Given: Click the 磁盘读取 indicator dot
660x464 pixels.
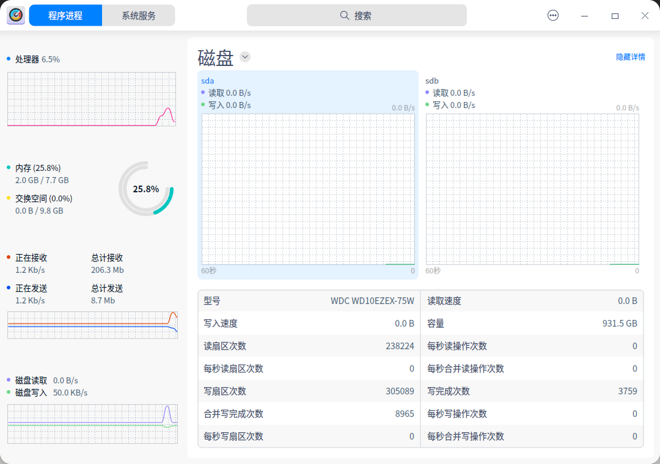Looking at the screenshot, I should 7,380.
